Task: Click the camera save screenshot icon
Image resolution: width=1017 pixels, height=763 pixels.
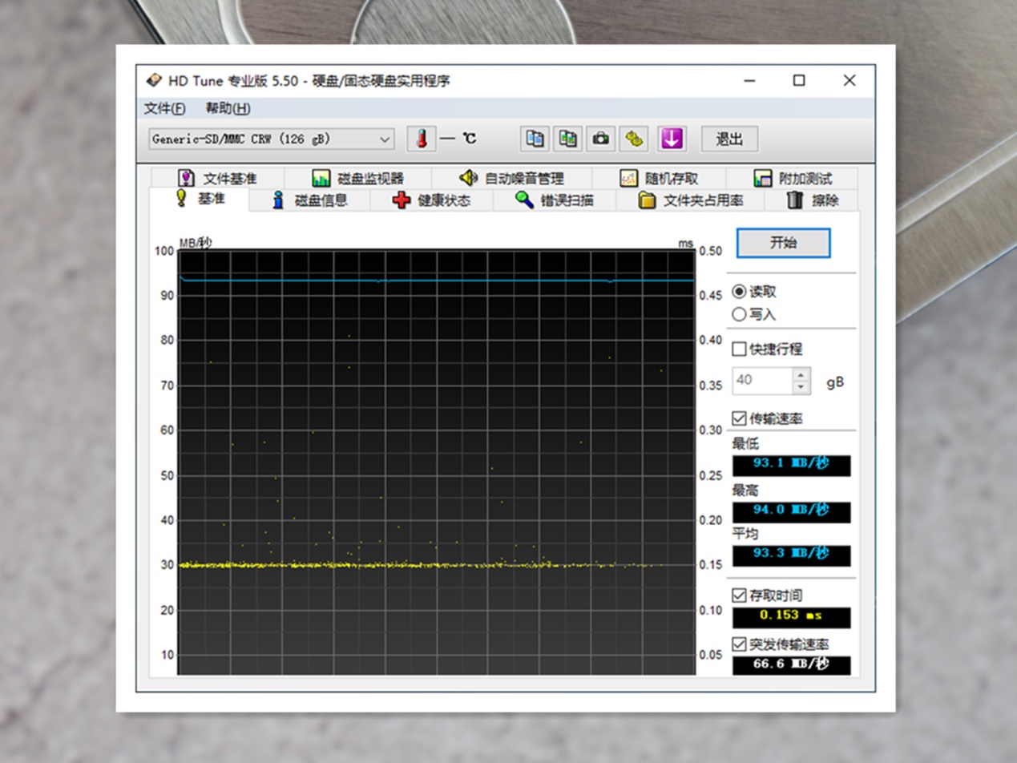Action: pyautogui.click(x=600, y=139)
